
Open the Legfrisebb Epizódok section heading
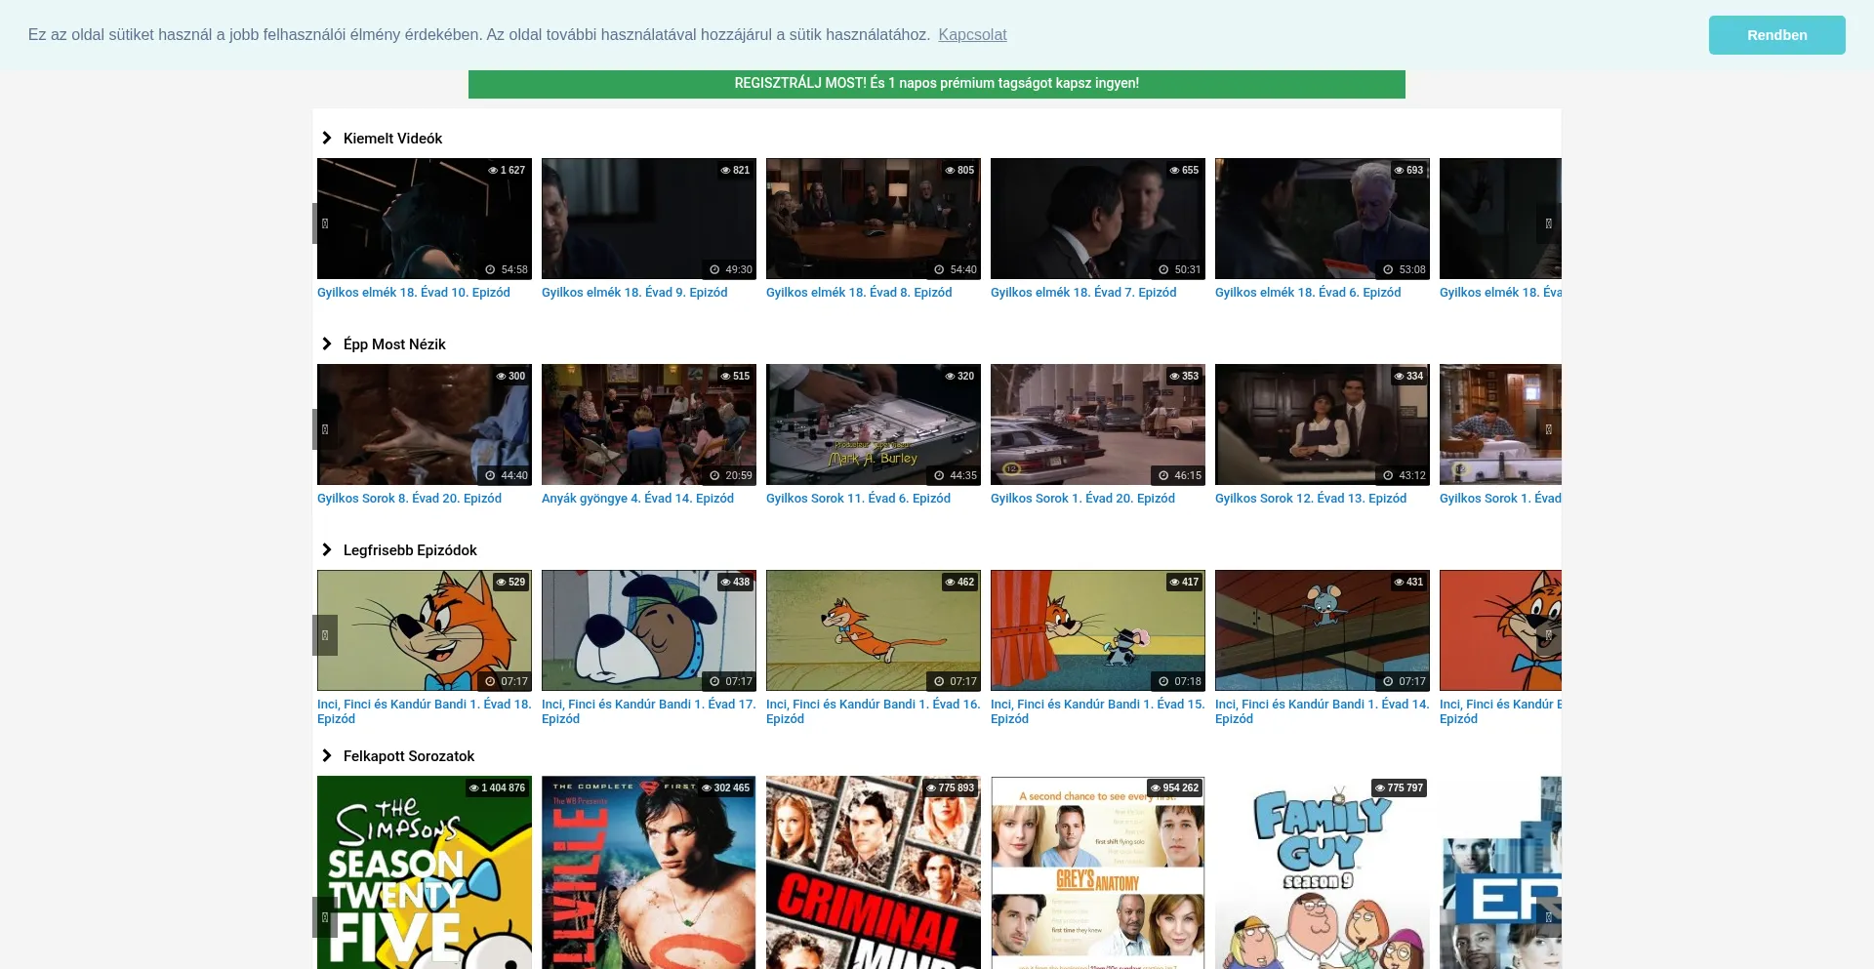tap(410, 550)
